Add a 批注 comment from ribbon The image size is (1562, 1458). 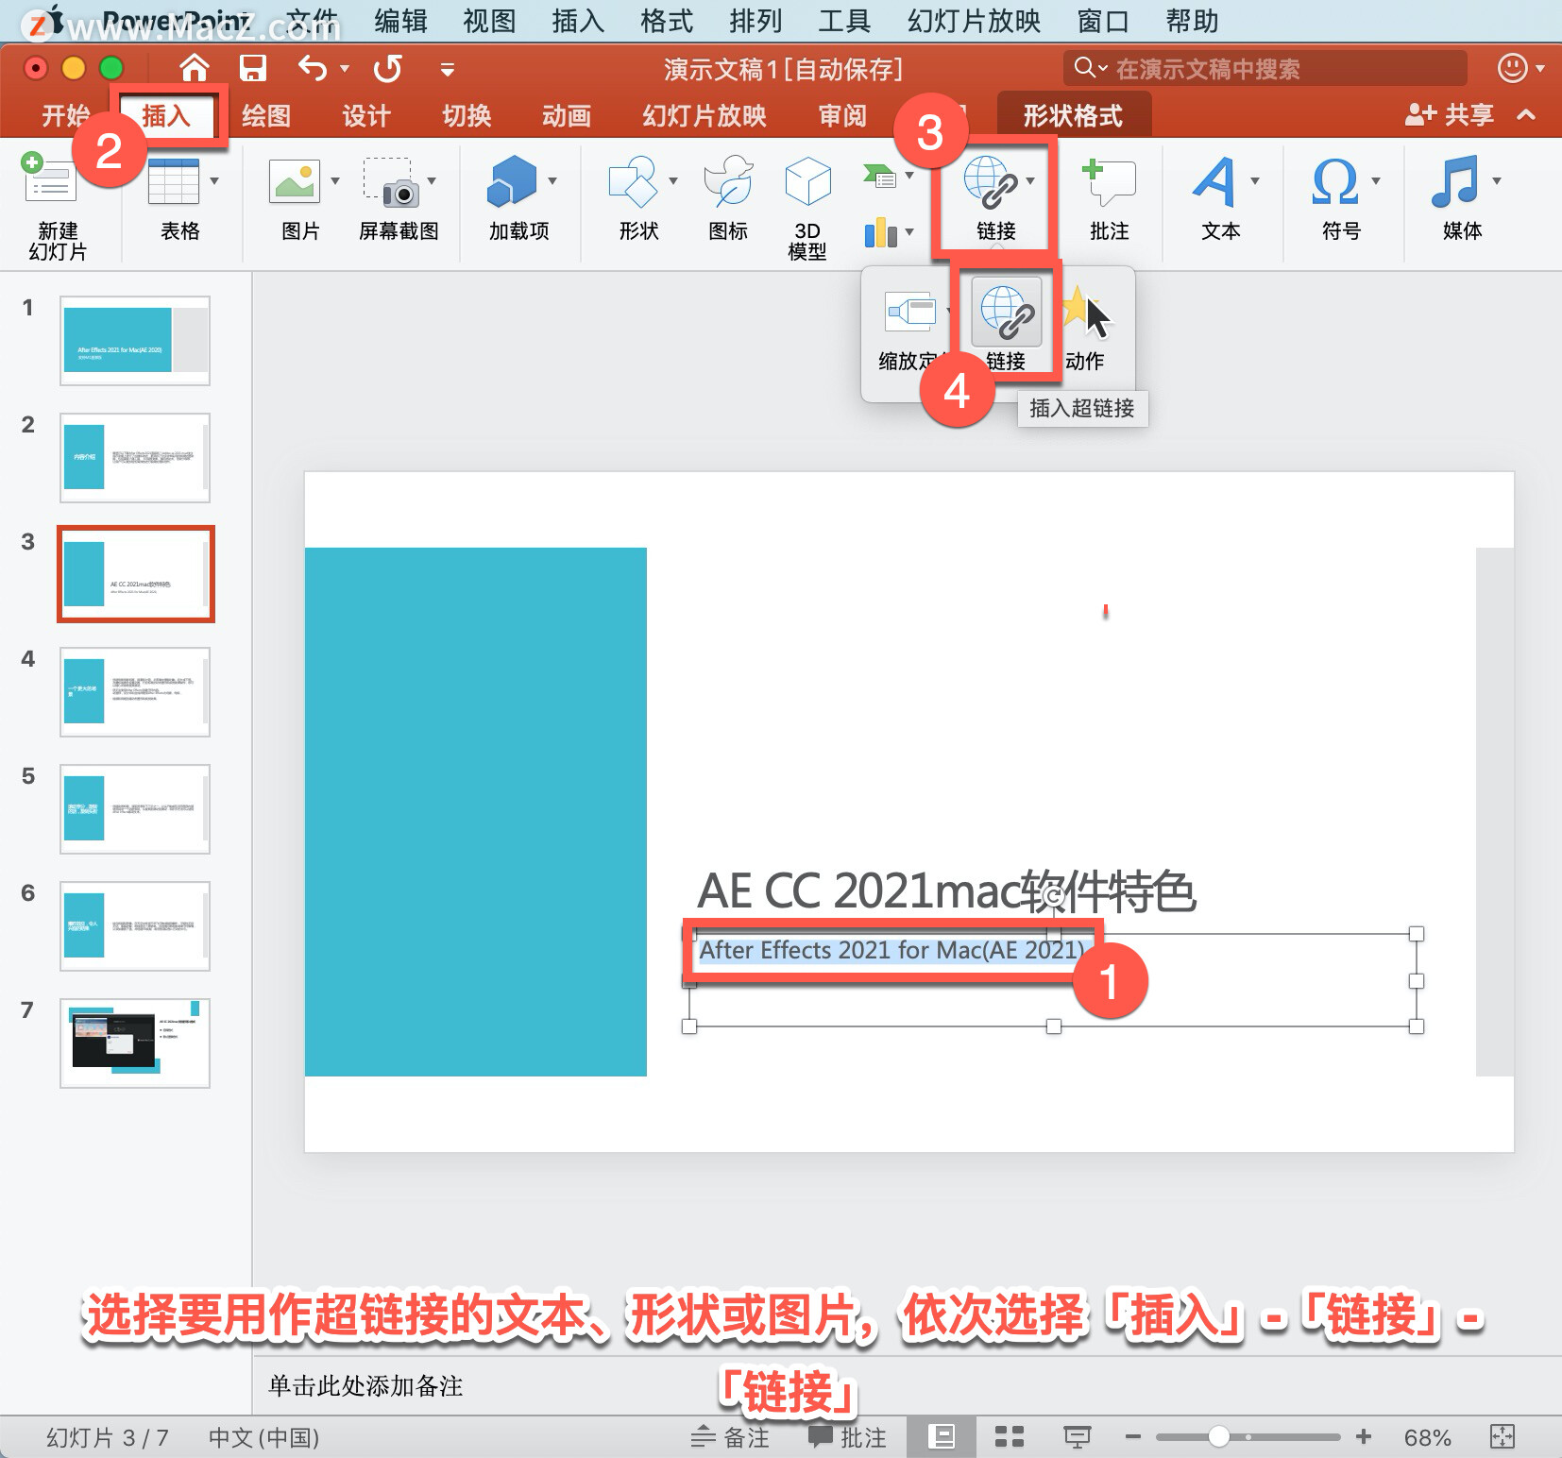[1109, 181]
